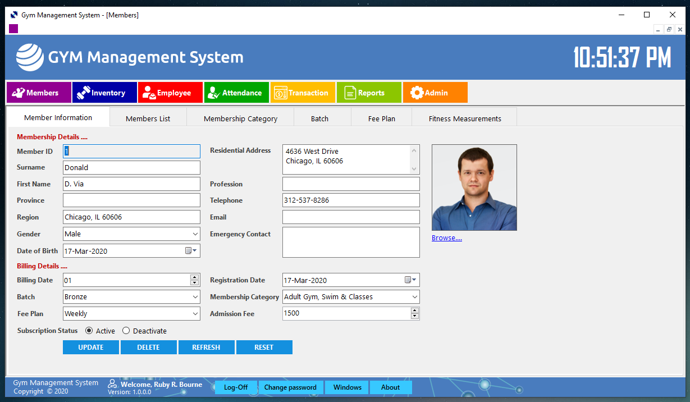Switch to the Fitness Measurements tab

tap(464, 118)
